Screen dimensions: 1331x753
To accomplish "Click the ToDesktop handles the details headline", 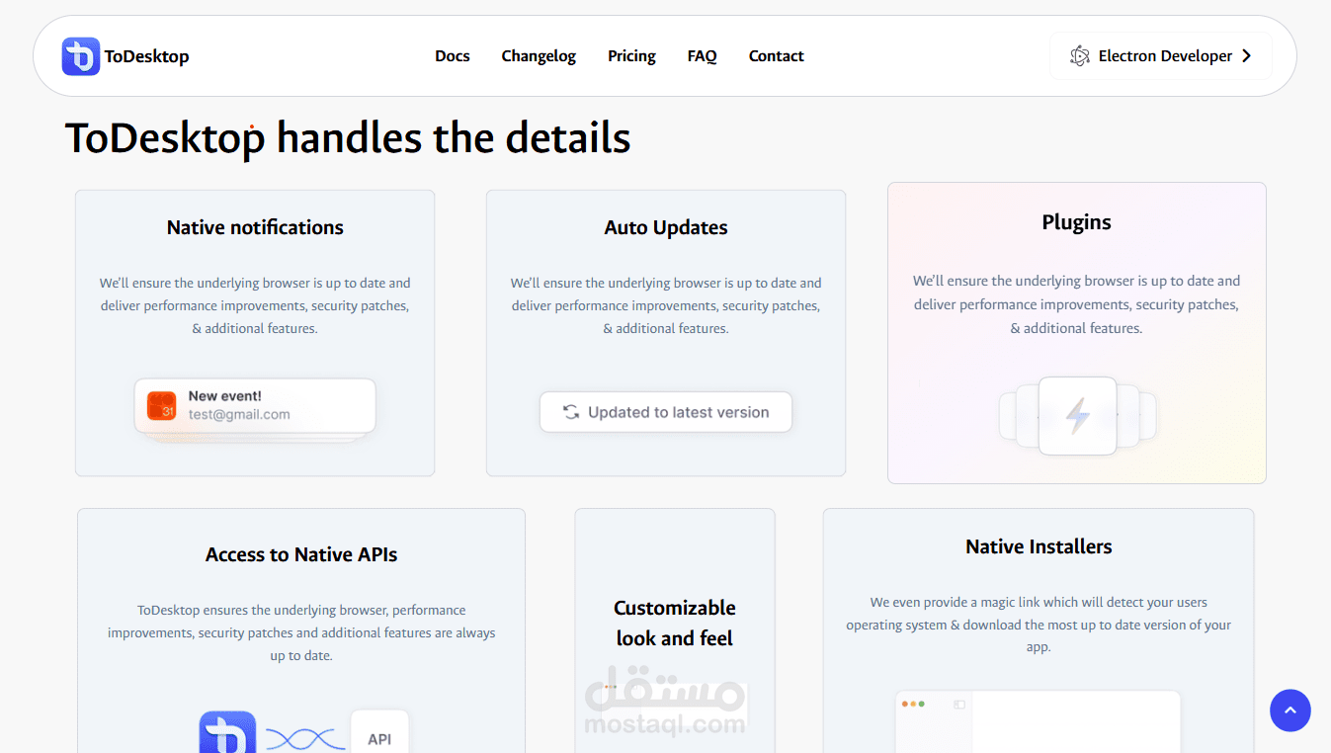I will point(348,138).
